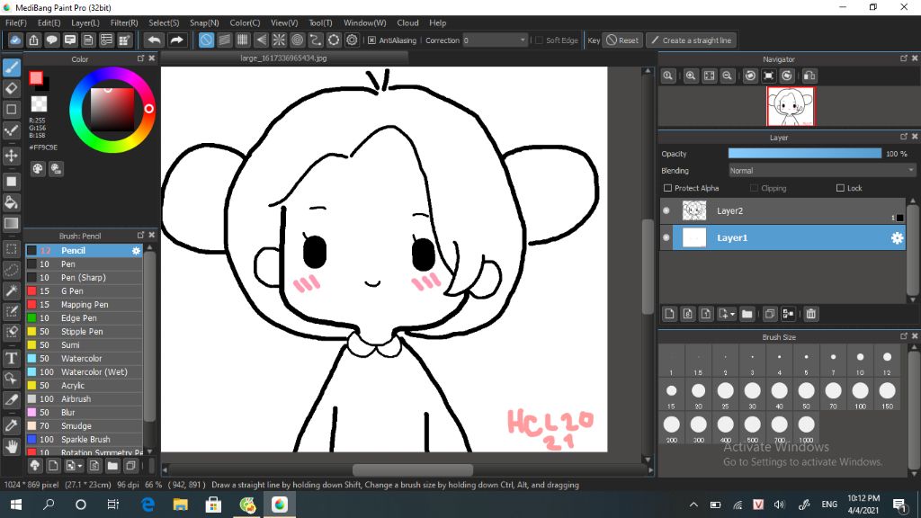Click the taskbar volume icon
The height and width of the screenshot is (518, 921).
[780, 505]
